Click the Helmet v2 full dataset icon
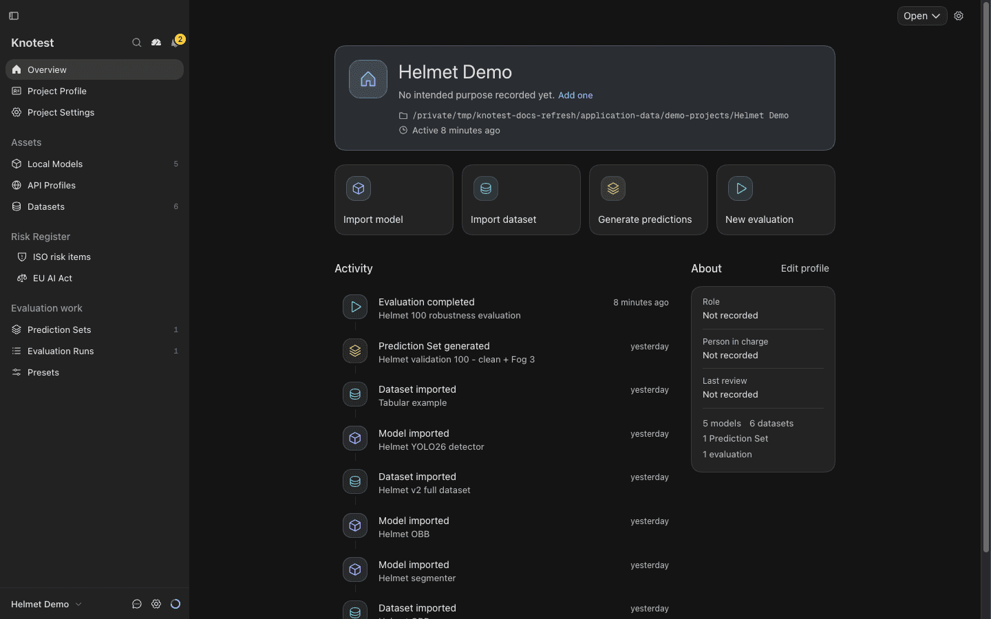This screenshot has height=619, width=991. 355,481
